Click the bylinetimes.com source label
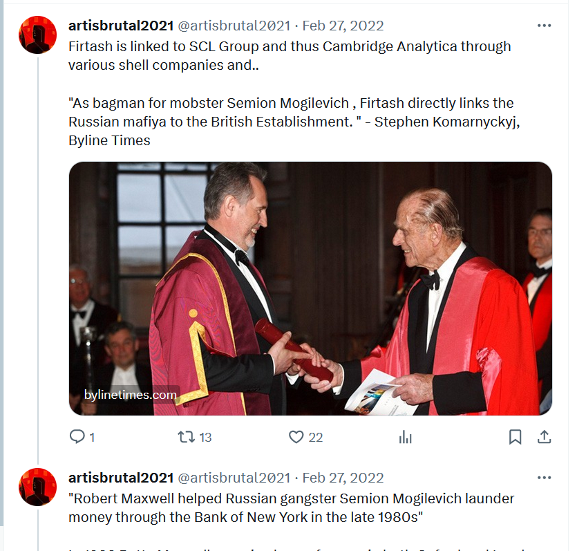 pos(131,395)
